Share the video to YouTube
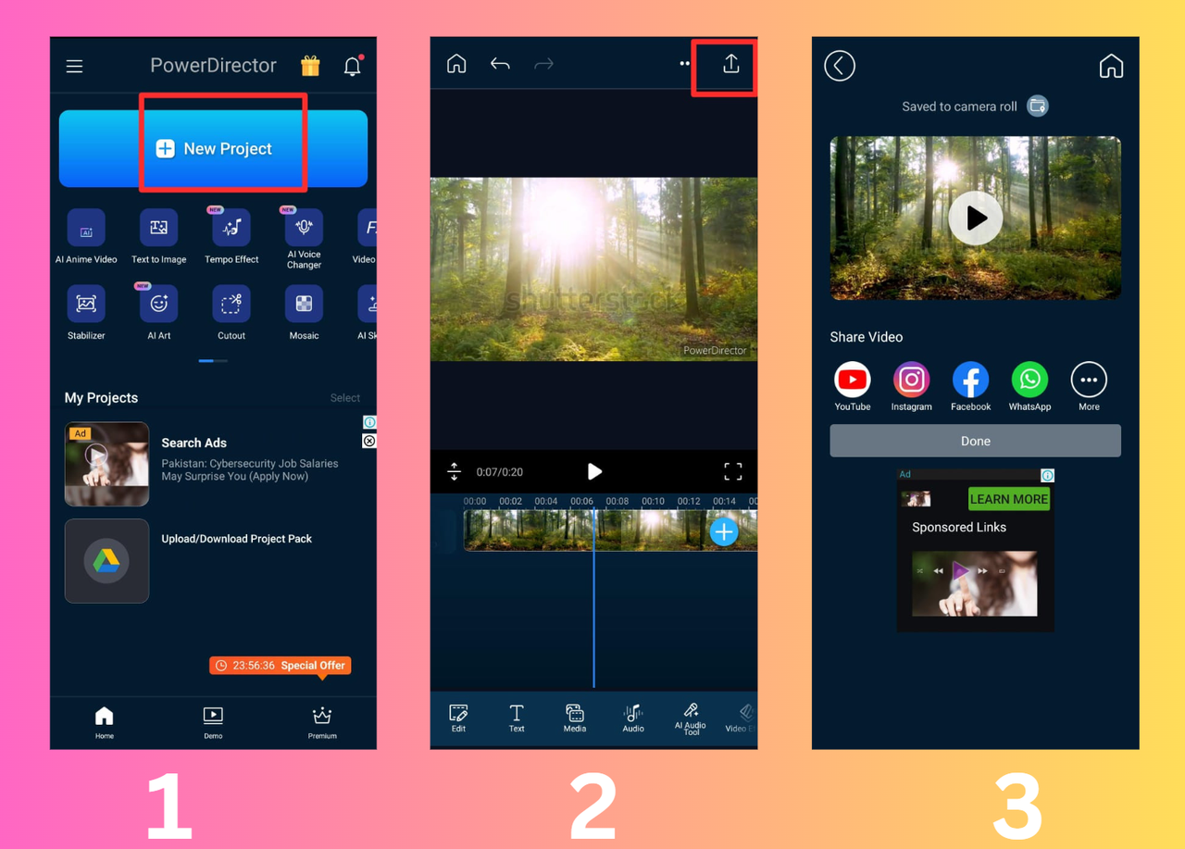Viewport: 1185px width, 849px height. 852,379
